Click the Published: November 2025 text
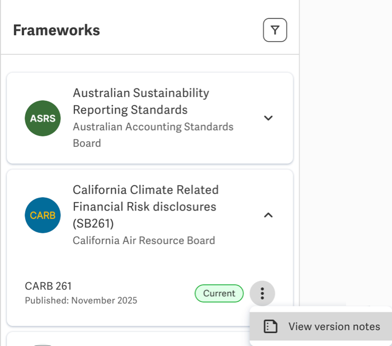The height and width of the screenshot is (346, 392). [x=81, y=300]
